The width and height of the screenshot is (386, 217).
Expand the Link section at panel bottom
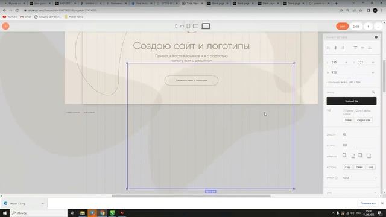pyautogui.click(x=351, y=193)
